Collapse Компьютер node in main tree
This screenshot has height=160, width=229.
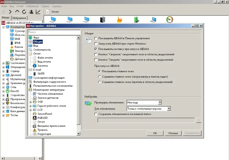click(3, 27)
